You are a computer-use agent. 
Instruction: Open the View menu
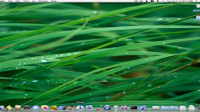(26, 1)
